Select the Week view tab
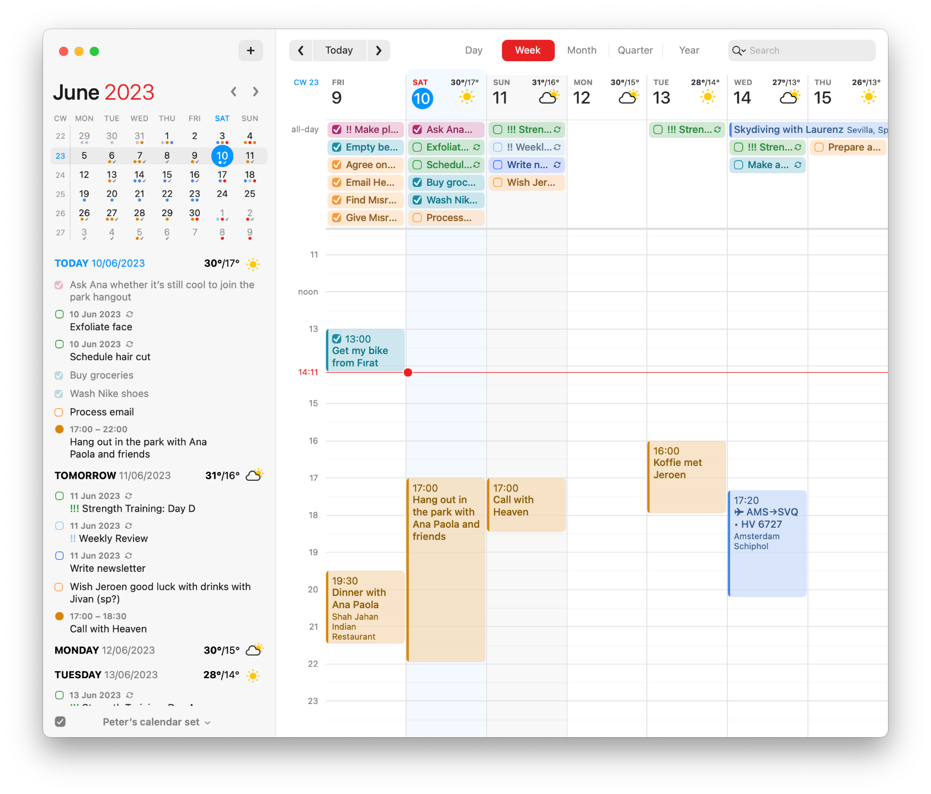The image size is (931, 794). (528, 51)
